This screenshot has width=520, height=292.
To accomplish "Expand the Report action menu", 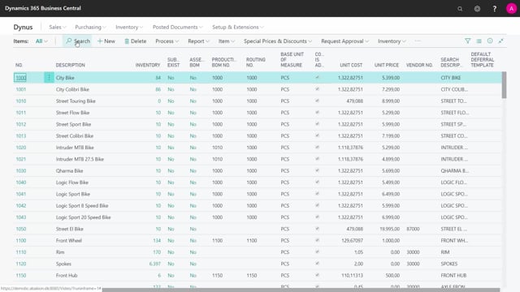I will [198, 41].
